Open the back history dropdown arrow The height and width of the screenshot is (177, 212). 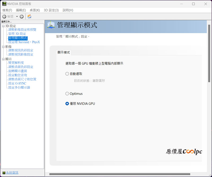[17, 16]
